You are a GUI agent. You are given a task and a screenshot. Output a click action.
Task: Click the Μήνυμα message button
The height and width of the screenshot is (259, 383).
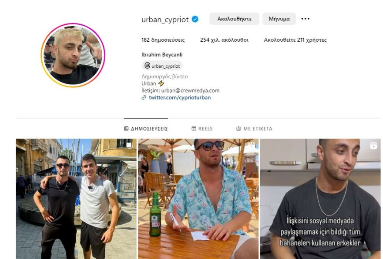(279, 19)
